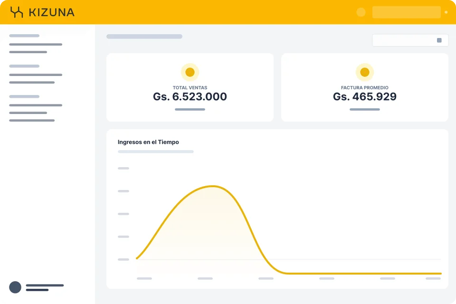Click the round avatar icon in the top bar
The image size is (456, 304).
pyautogui.click(x=361, y=12)
